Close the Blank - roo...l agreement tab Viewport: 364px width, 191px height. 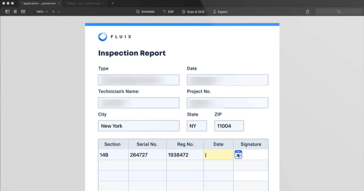click(103, 4)
